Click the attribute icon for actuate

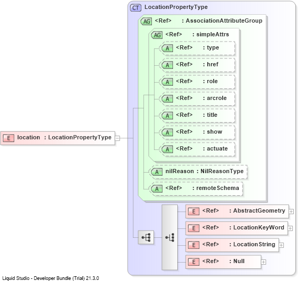click(x=167, y=149)
